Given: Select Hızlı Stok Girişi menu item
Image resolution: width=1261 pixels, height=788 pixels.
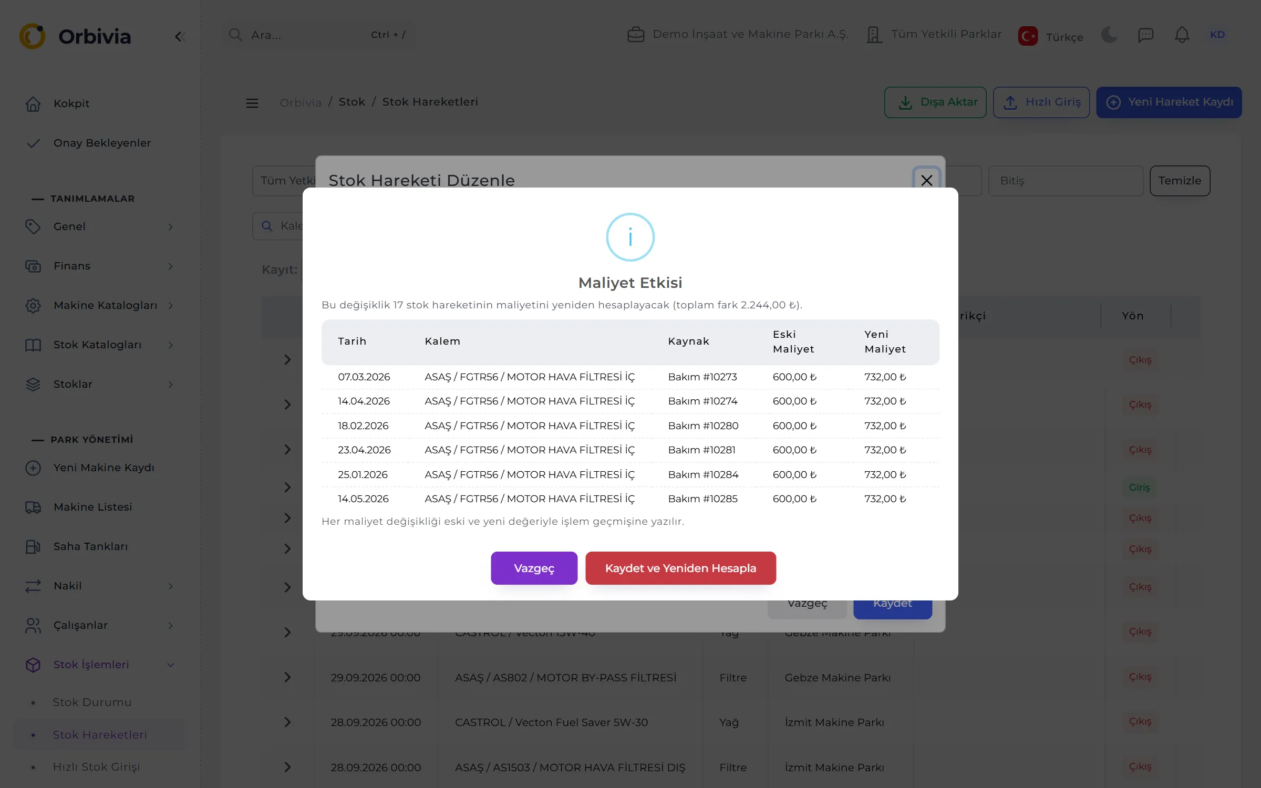Looking at the screenshot, I should point(97,767).
